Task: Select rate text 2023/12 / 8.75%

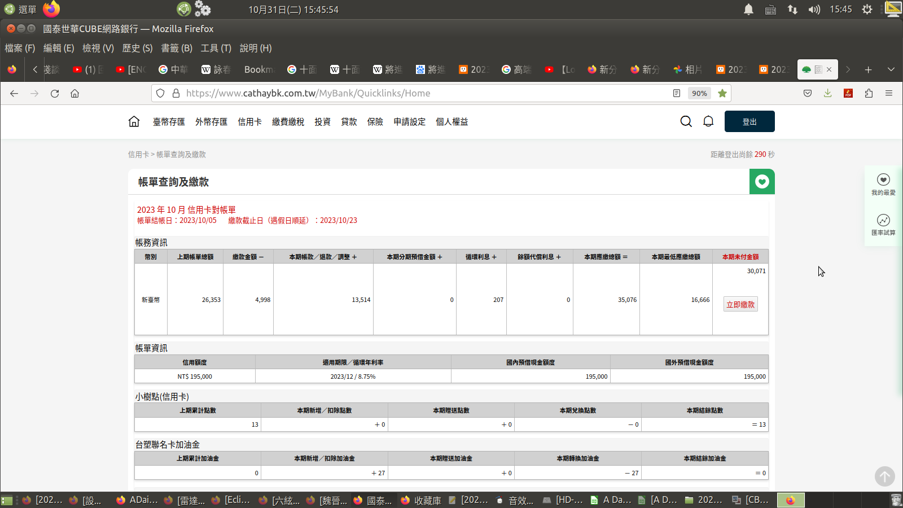Action: click(x=353, y=376)
